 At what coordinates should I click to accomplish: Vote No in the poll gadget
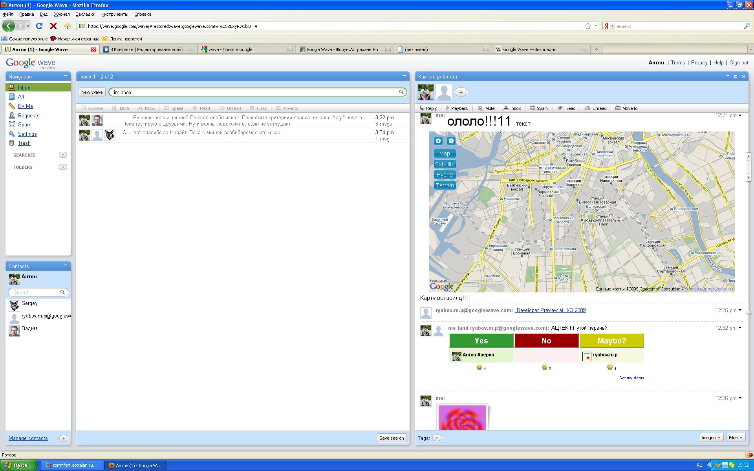(x=546, y=341)
